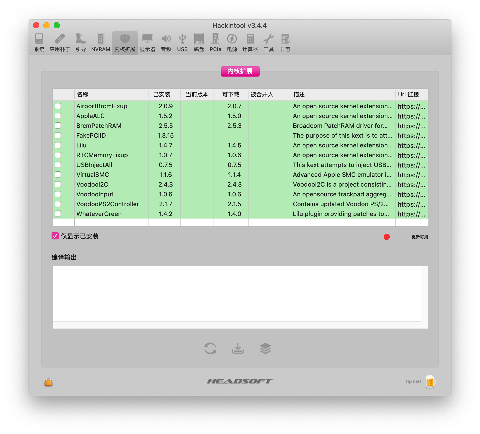Sort by the 可下载 column header
480x434 pixels.
pos(231,95)
